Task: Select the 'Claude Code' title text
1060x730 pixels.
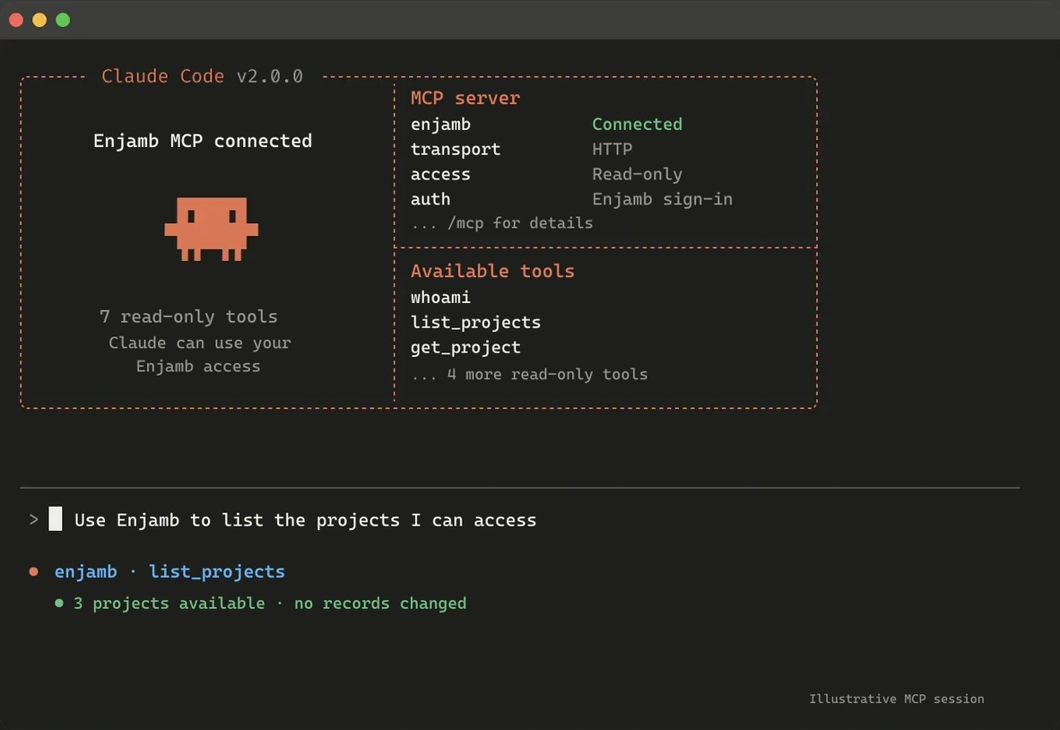Action: (x=163, y=76)
